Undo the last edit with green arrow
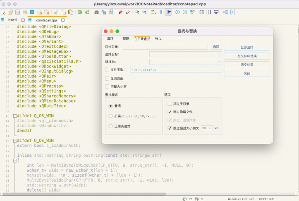This screenshot has height=201, width=299. pos(80,12)
